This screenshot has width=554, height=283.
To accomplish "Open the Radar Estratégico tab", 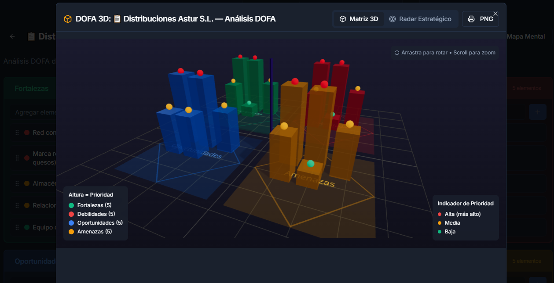I will [x=420, y=19].
